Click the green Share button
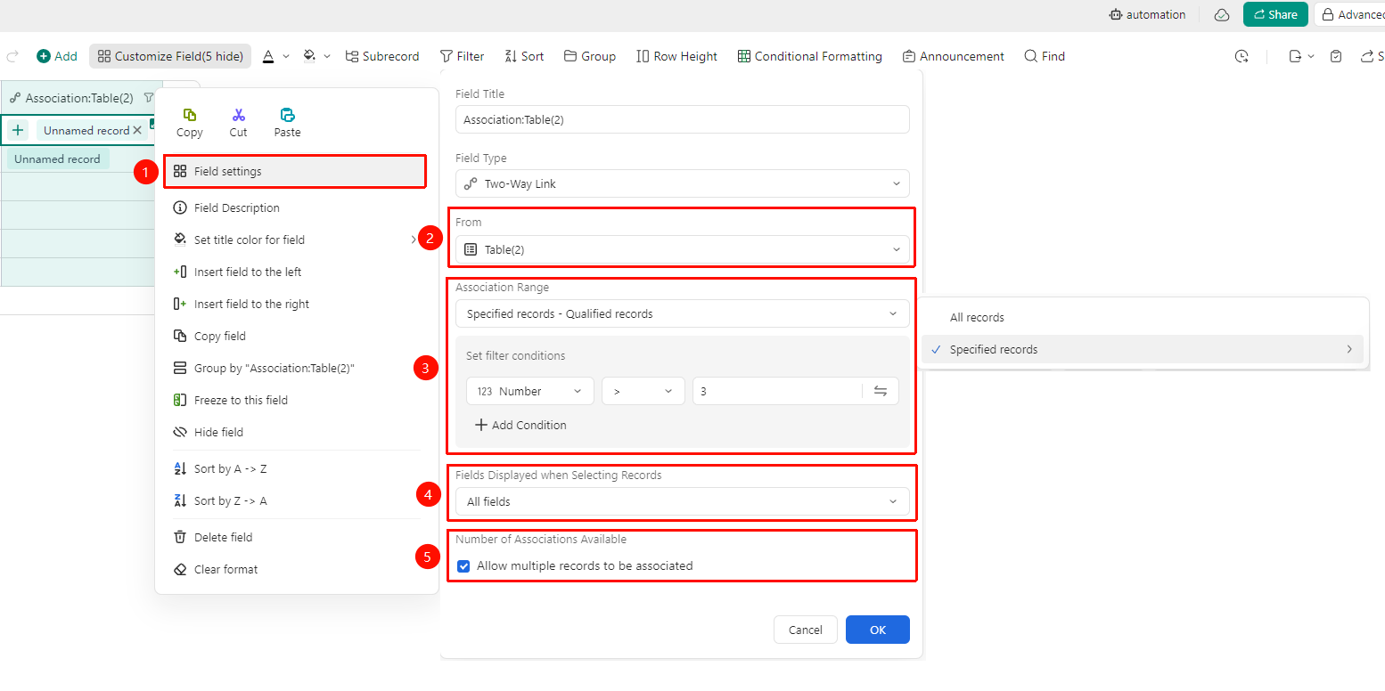Screen dimensions: 1385x691 (1275, 14)
